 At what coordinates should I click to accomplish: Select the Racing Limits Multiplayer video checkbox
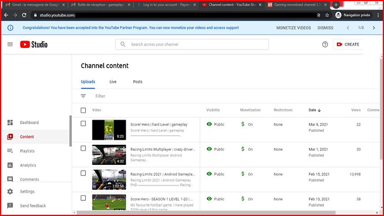[x=83, y=149]
